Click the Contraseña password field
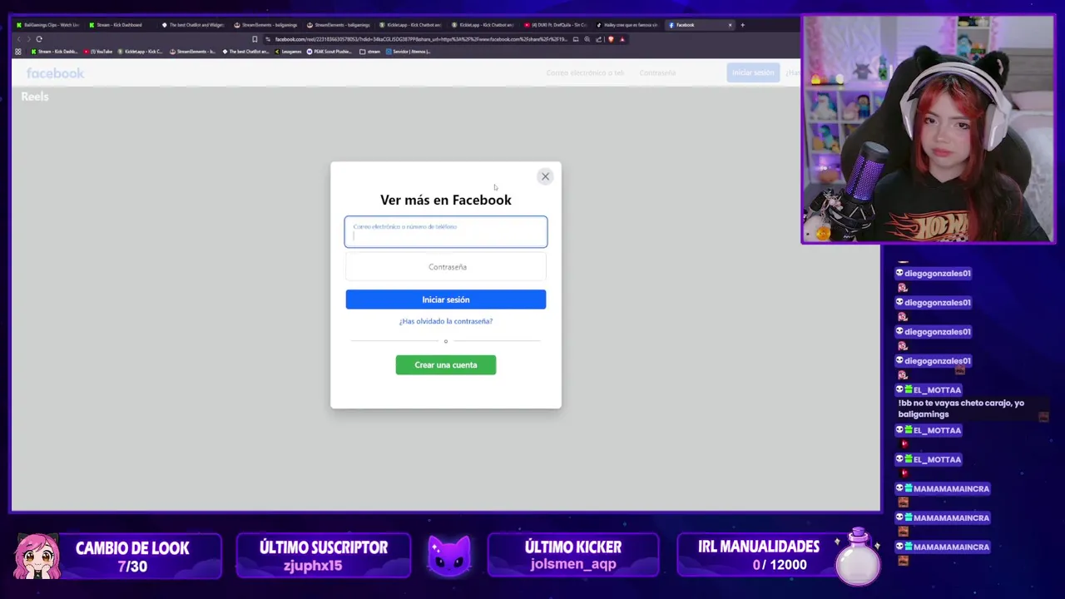Viewport: 1065px width, 599px height. point(446,267)
